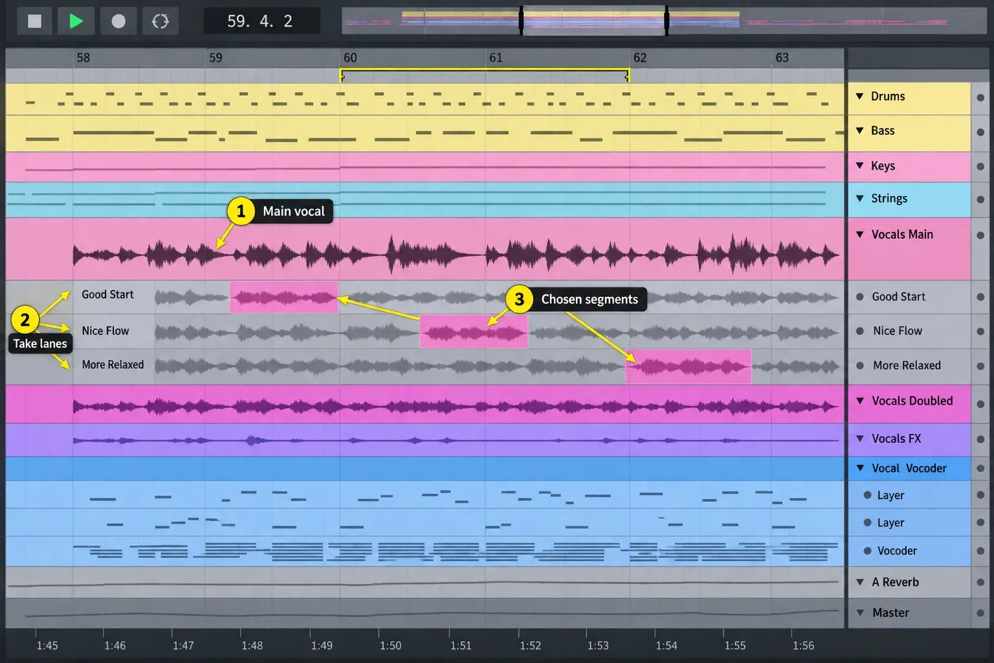This screenshot has width=994, height=663.
Task: Click the More Relaxed take lane audition dot
Action: pyautogui.click(x=860, y=366)
